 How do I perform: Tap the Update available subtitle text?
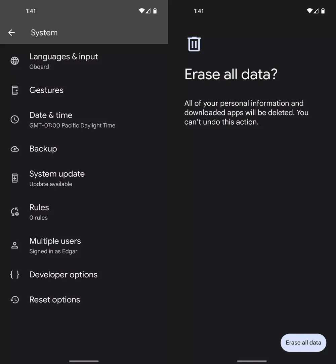pos(51,184)
